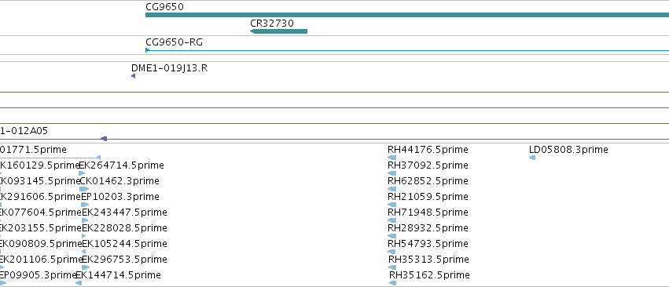Open the RH62852.5prime label
Viewport: 669px width, 287px height.
(428, 181)
